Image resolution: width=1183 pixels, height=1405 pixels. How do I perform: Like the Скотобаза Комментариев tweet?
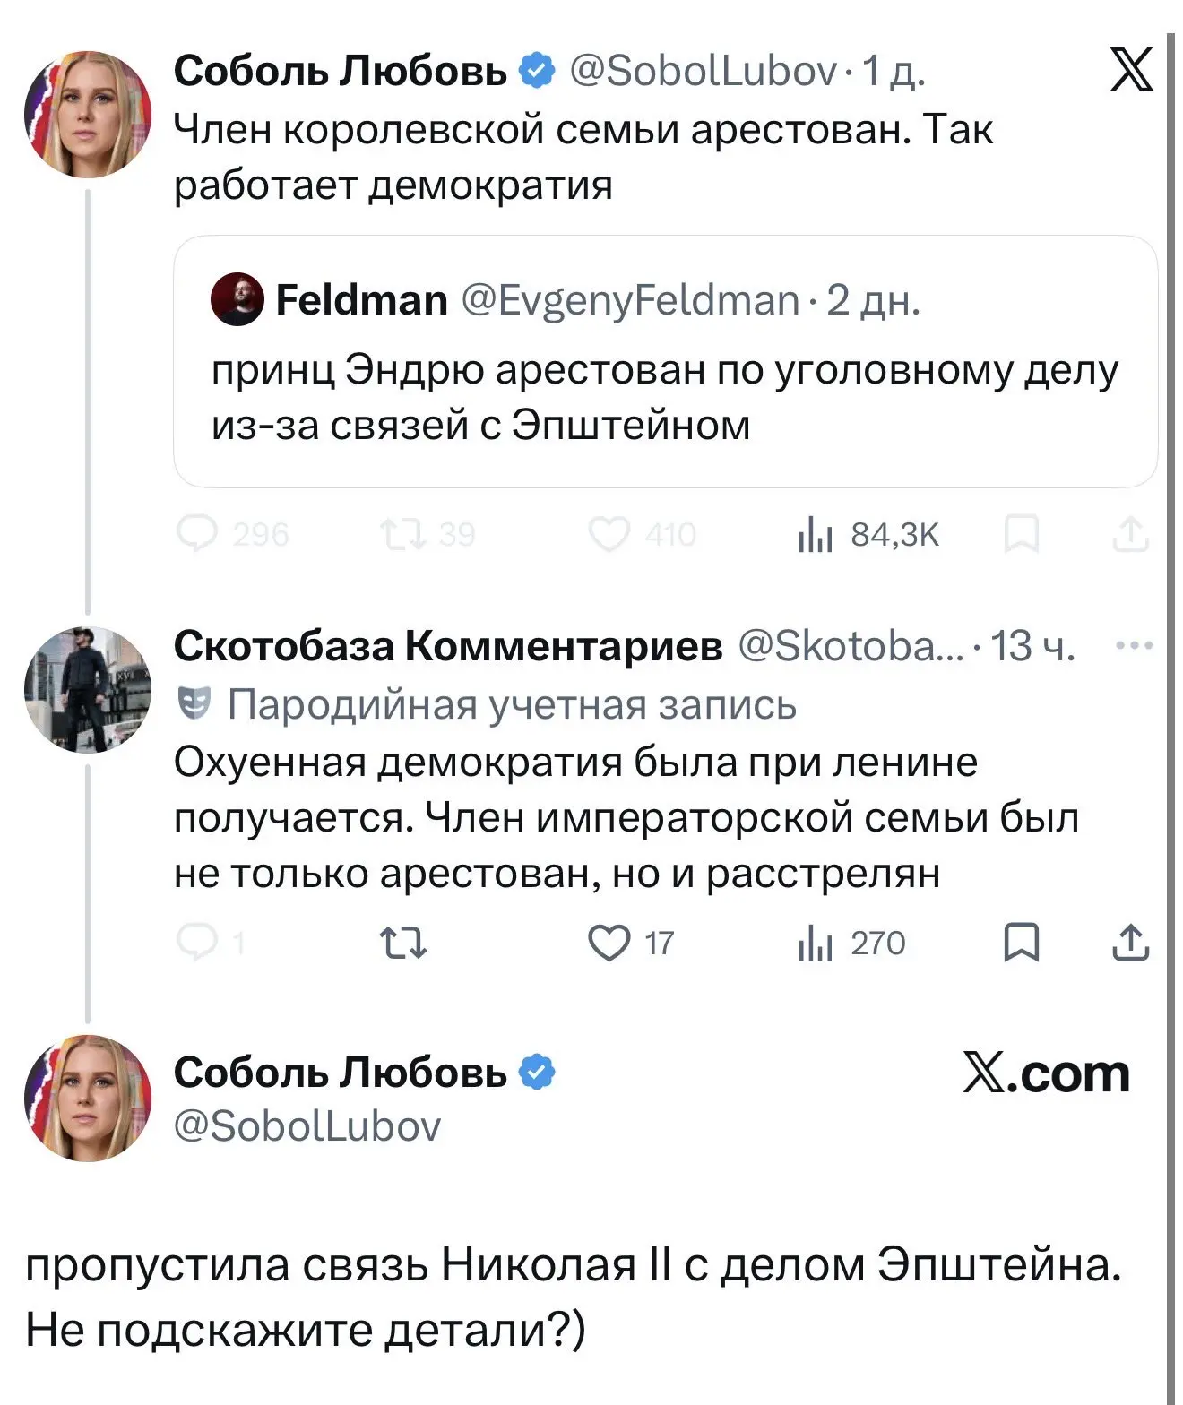tap(609, 943)
